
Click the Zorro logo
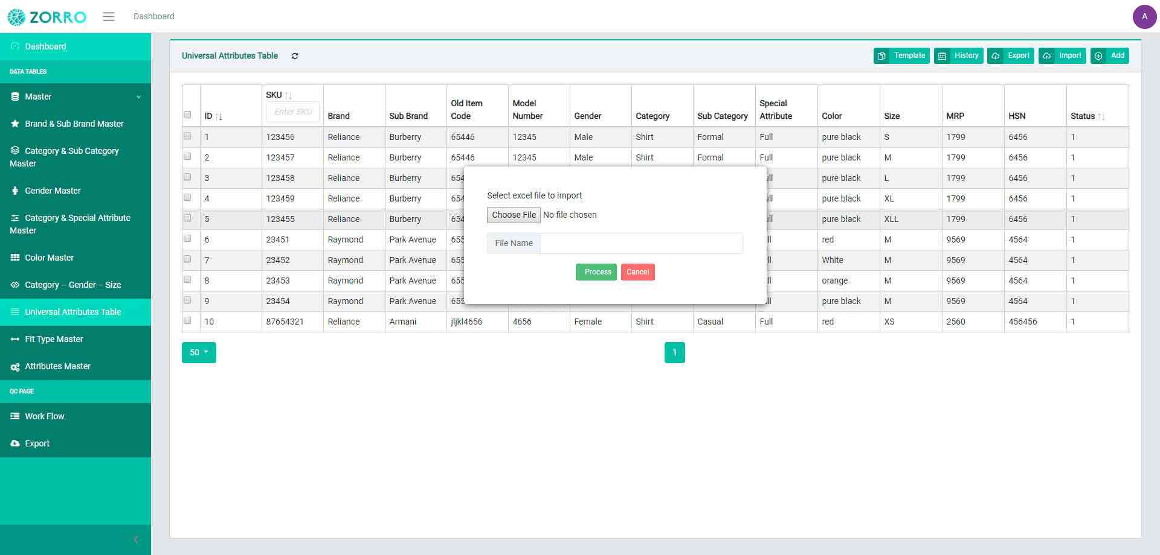[x=47, y=17]
